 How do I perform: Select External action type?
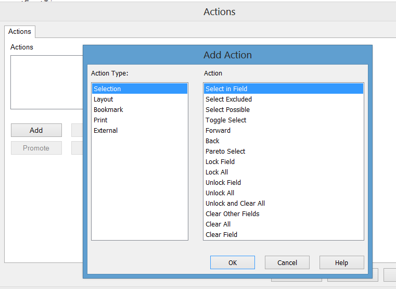pyautogui.click(x=106, y=131)
